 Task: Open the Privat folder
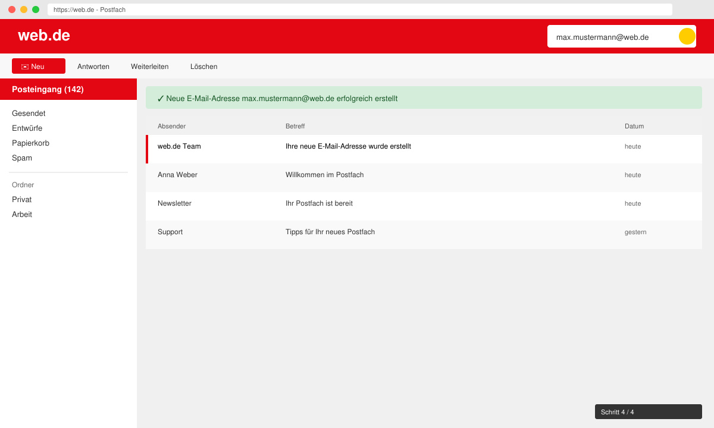coord(22,200)
